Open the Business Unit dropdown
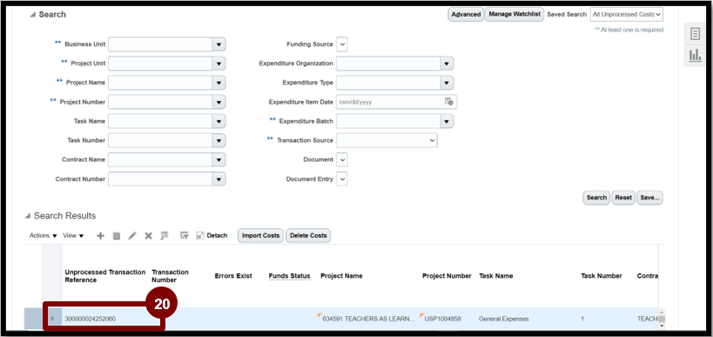Image resolution: width=713 pixels, height=337 pixels. coord(219,44)
